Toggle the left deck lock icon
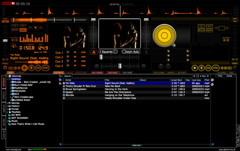This screenshot has width=240, height=151. point(5,67)
